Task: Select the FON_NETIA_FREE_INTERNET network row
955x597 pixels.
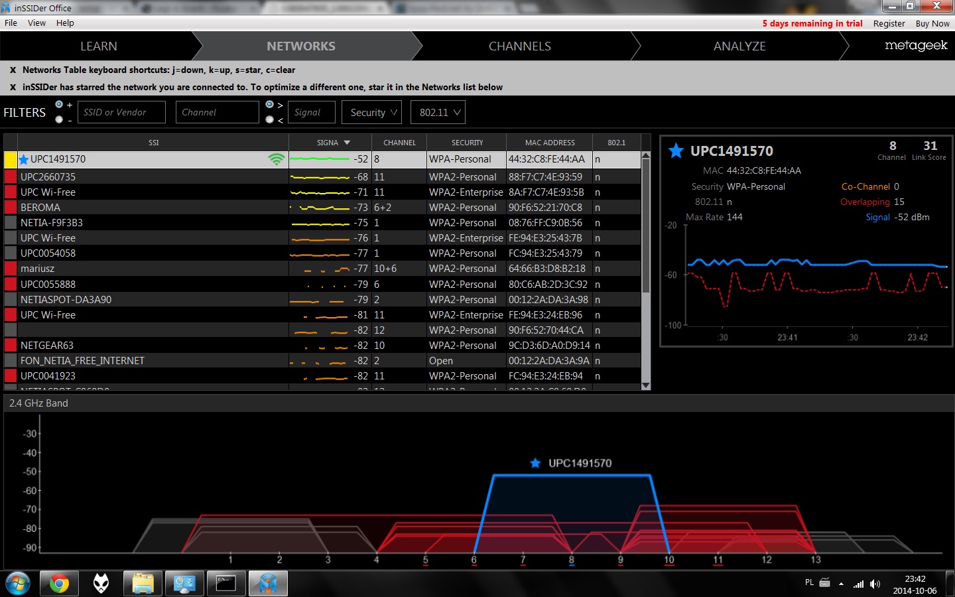Action: click(x=322, y=361)
